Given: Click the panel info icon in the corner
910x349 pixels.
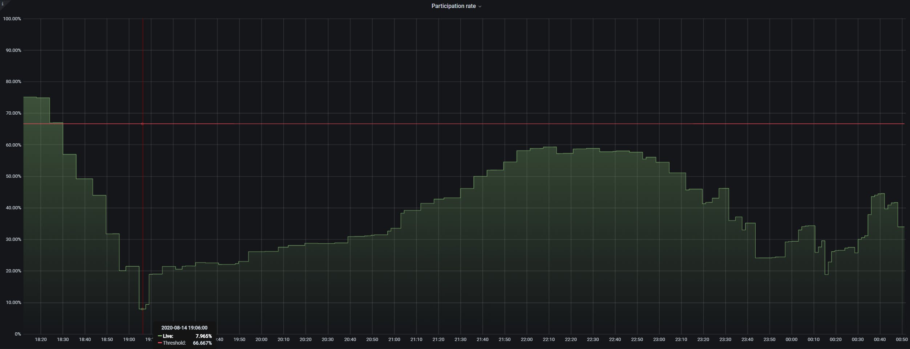Looking at the screenshot, I should click(x=3, y=4).
